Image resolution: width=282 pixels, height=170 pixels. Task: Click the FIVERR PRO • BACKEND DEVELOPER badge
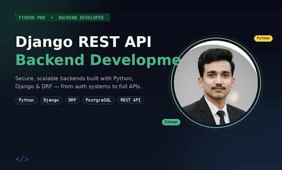63,17
